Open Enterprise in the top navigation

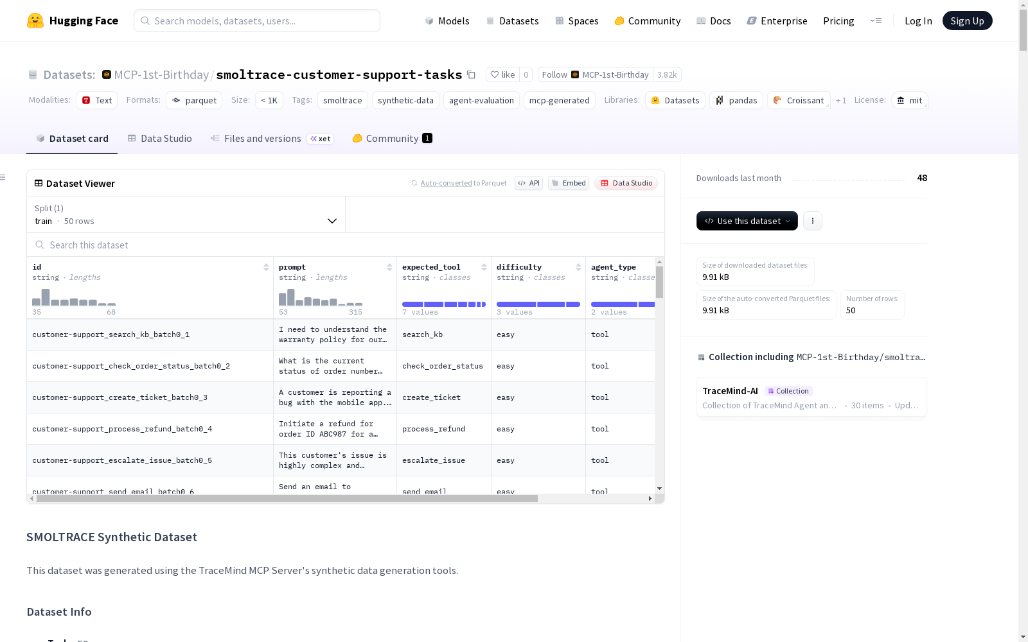coord(777,21)
